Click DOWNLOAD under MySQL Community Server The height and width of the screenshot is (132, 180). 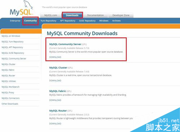(x=55, y=57)
